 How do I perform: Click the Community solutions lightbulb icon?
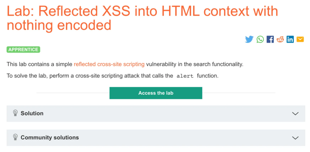click(15, 137)
